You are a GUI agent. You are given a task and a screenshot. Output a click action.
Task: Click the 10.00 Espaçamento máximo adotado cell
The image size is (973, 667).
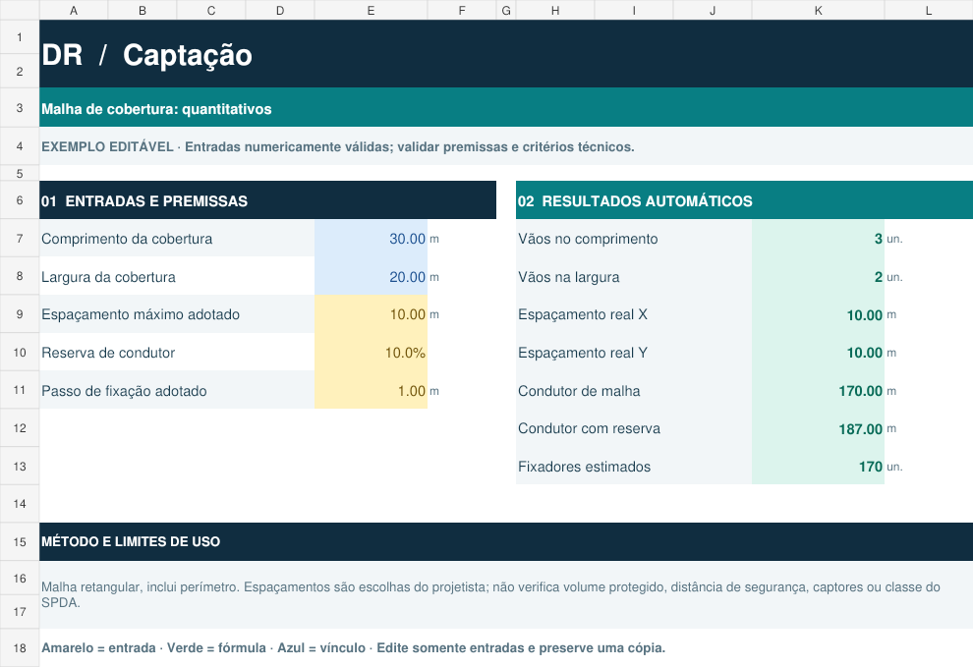[371, 314]
